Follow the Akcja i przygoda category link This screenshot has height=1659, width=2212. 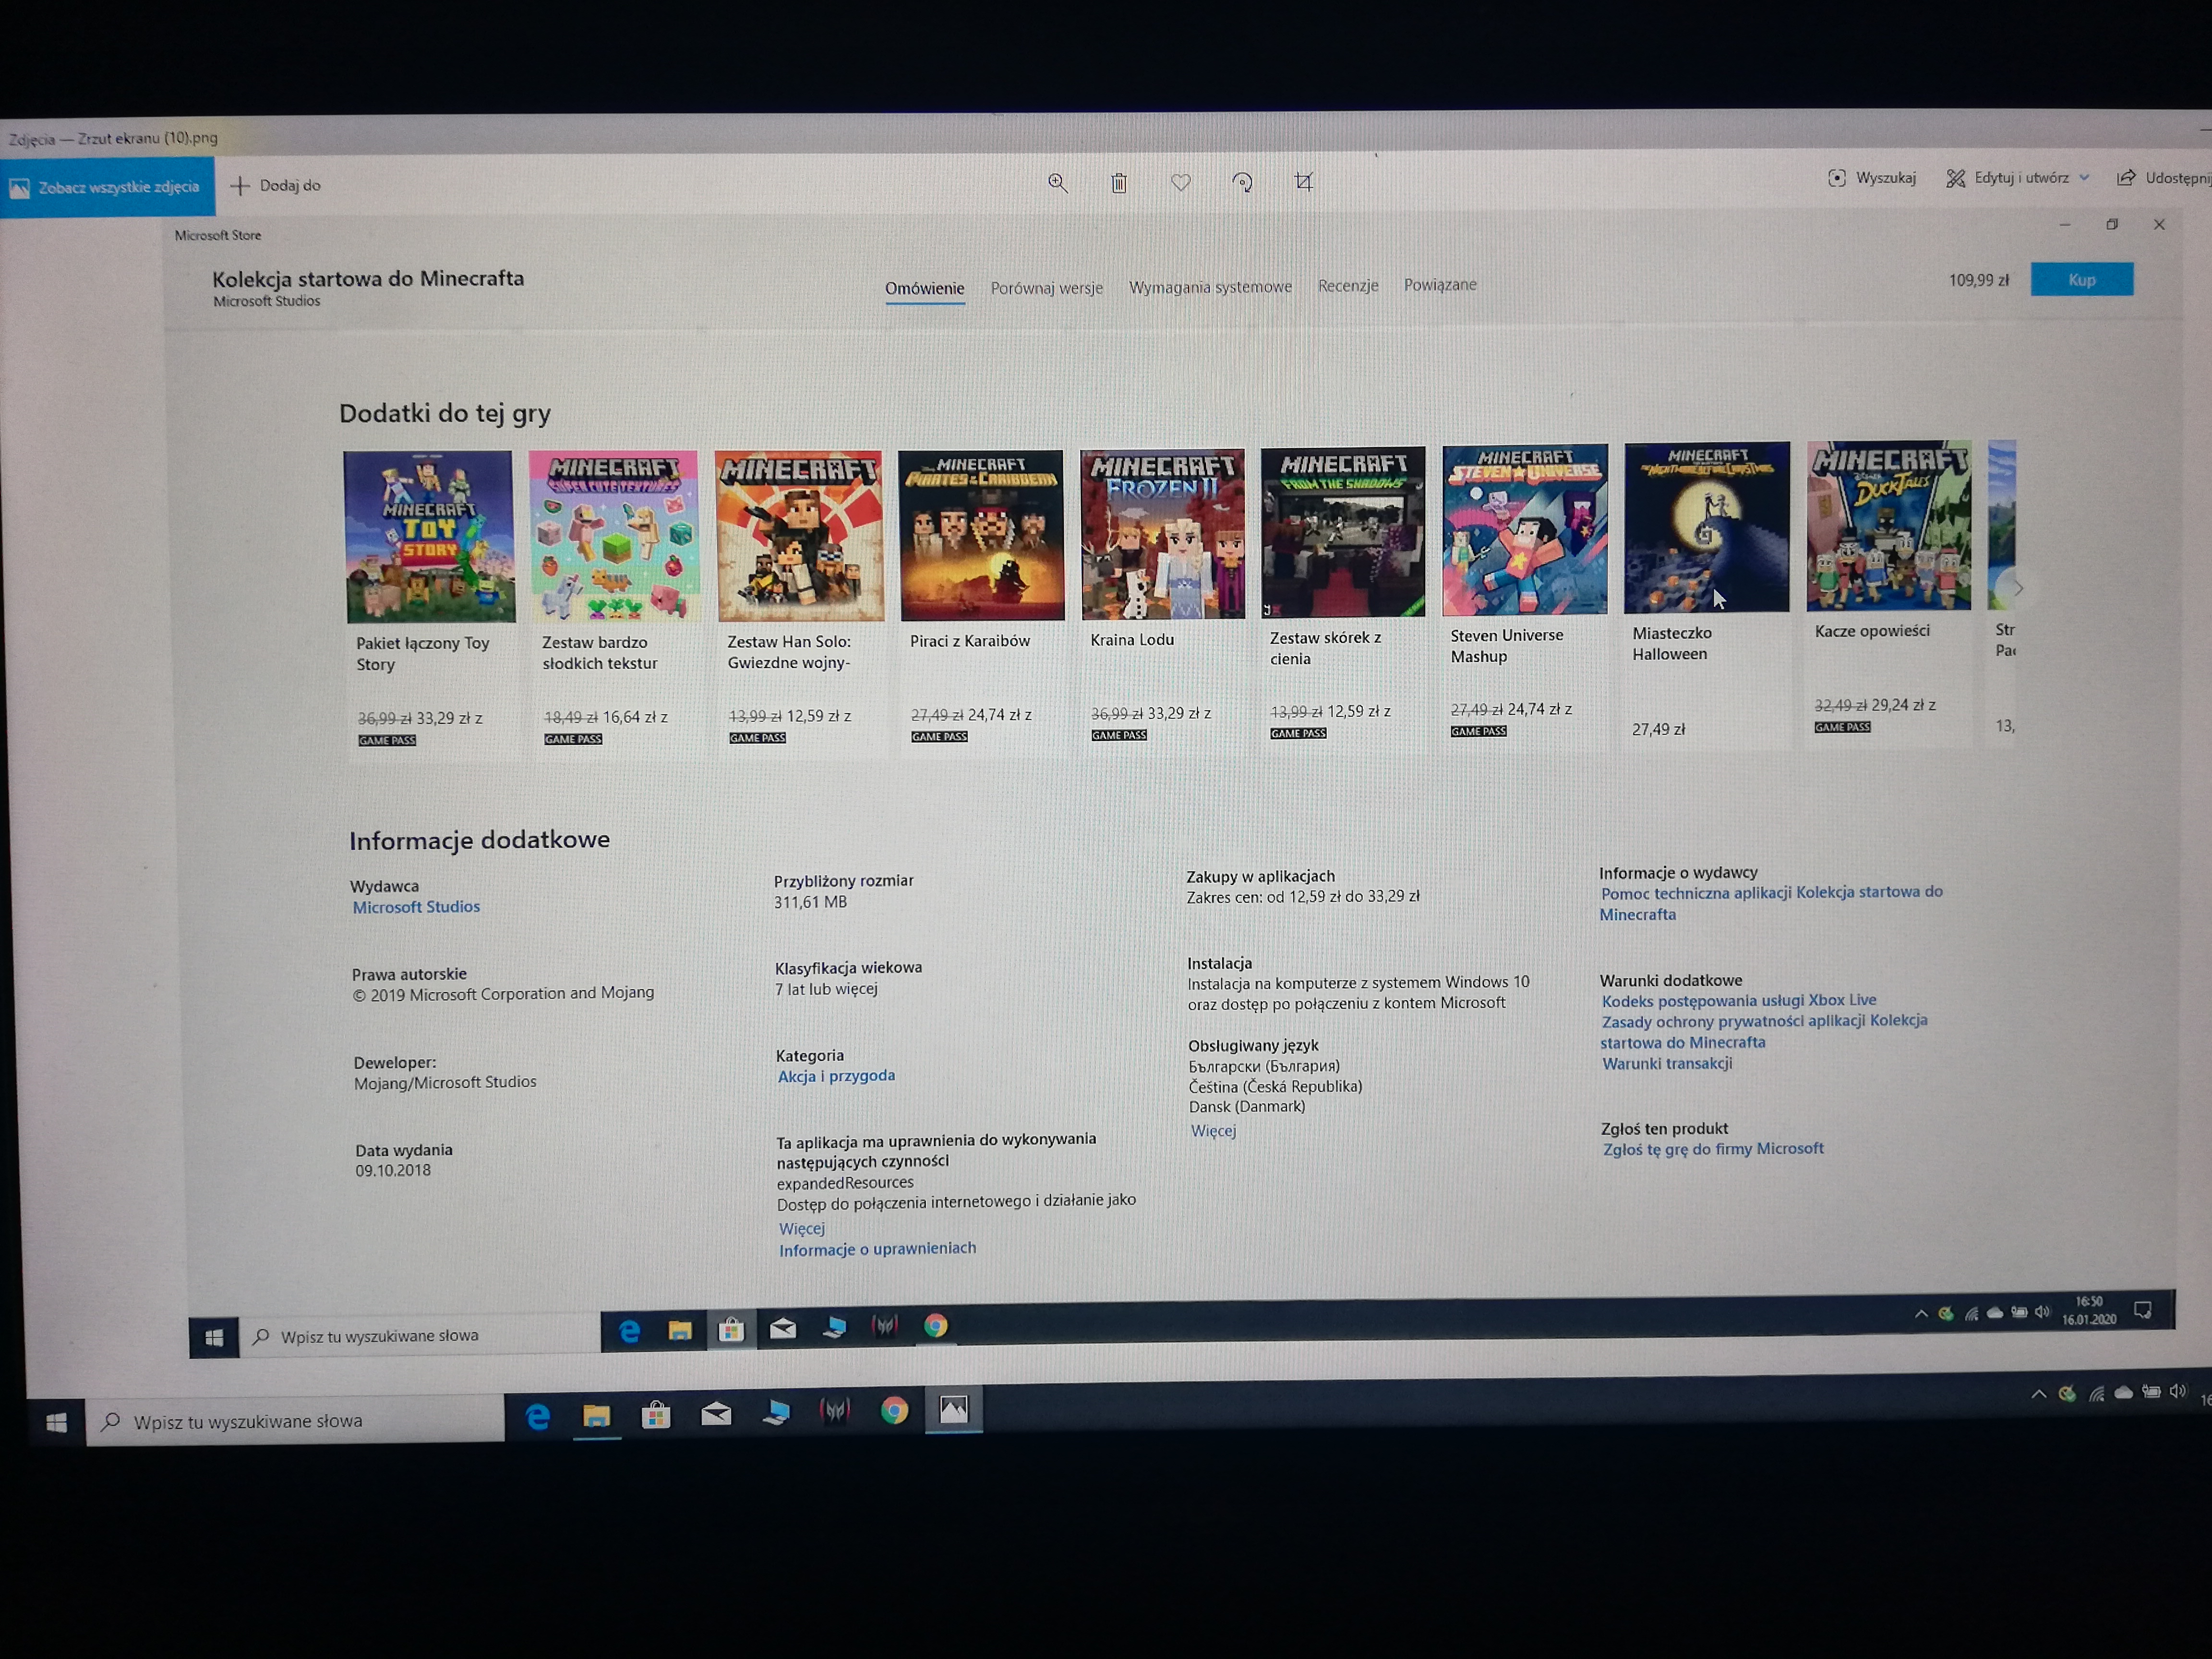[836, 1076]
